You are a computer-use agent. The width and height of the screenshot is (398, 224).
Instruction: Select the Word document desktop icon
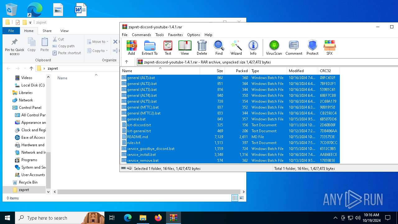point(81,10)
